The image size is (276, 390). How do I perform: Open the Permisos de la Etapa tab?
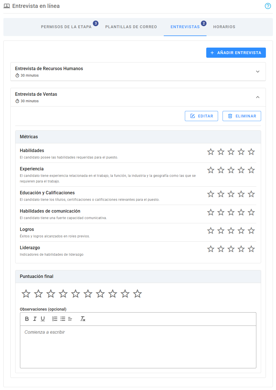66,27
